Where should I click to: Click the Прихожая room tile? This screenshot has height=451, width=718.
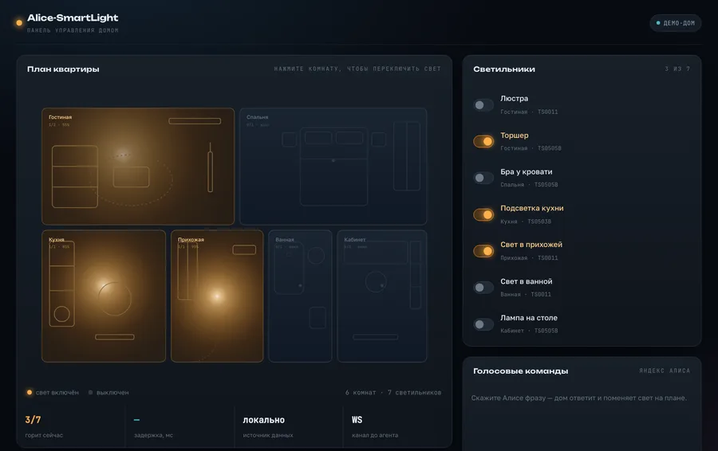[x=217, y=296]
